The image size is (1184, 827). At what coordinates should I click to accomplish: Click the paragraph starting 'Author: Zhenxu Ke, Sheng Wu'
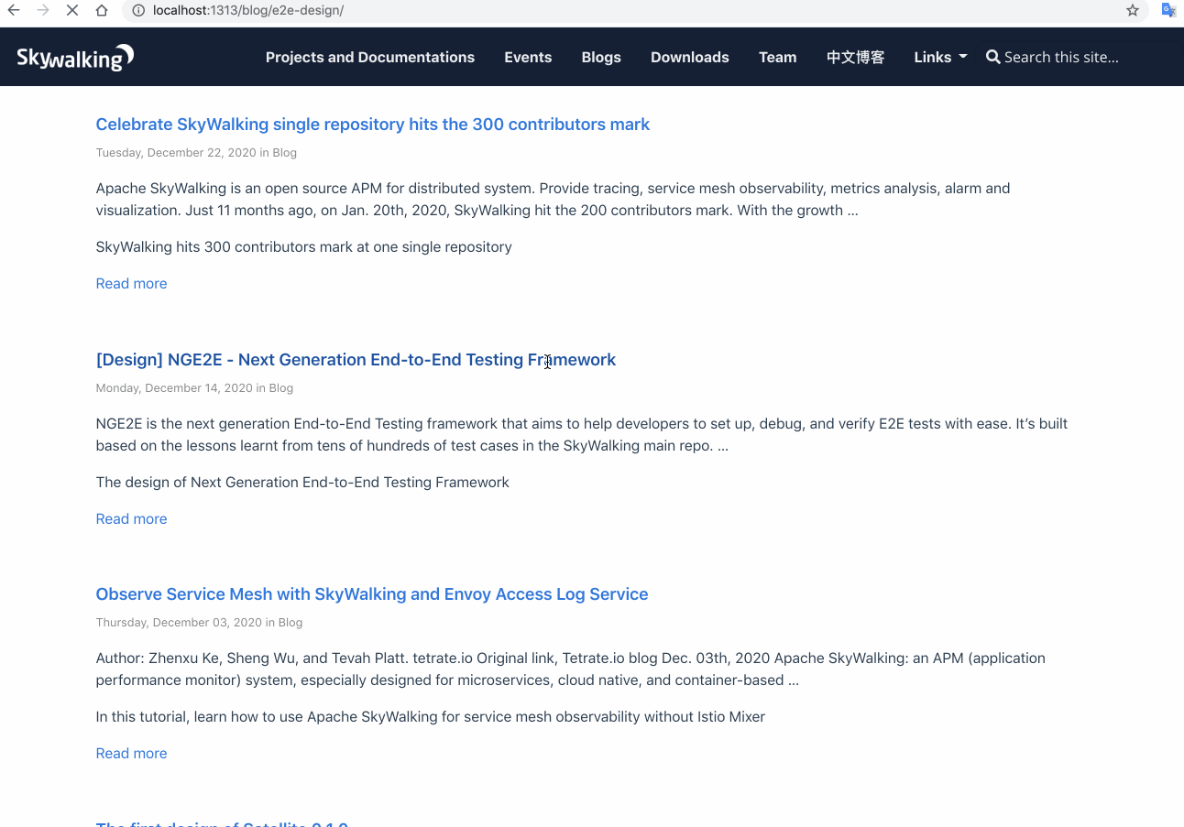coord(570,669)
